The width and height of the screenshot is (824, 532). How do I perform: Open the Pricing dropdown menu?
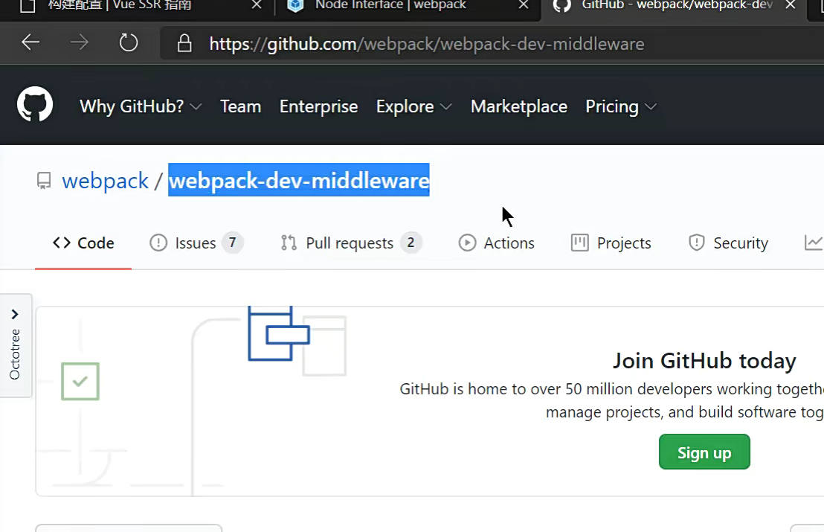pyautogui.click(x=620, y=106)
